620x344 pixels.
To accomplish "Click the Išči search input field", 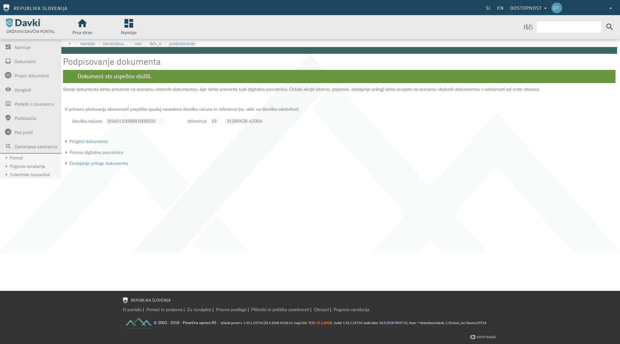I will point(568,27).
